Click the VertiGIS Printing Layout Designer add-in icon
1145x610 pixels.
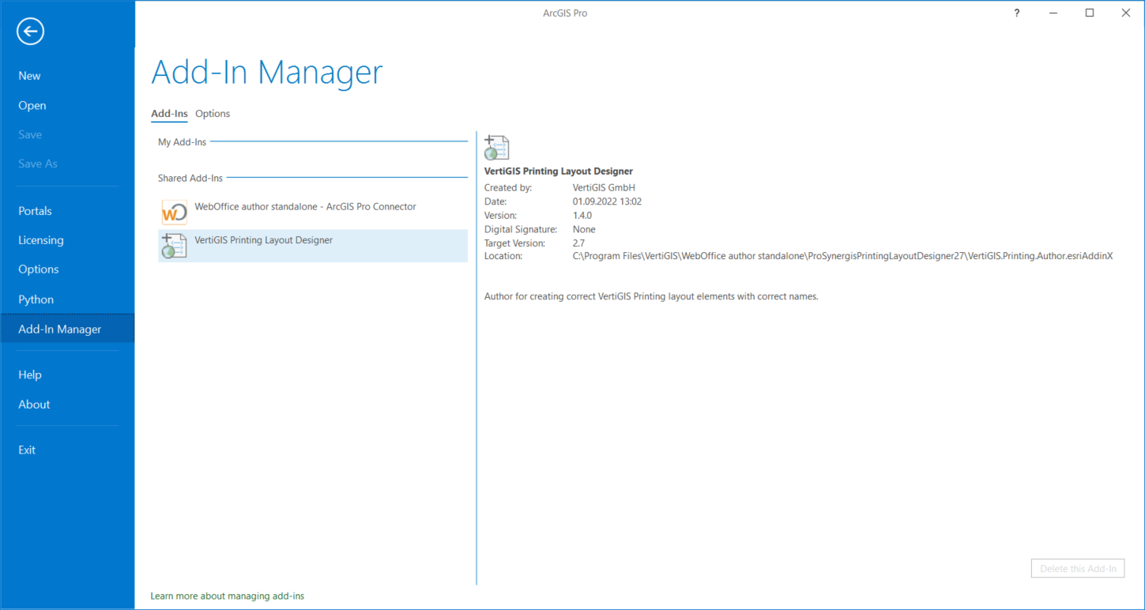coord(174,246)
